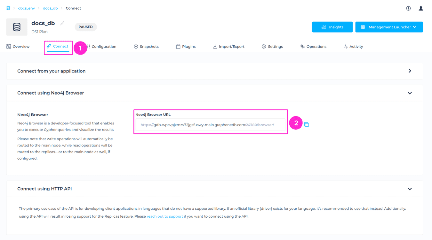This screenshot has width=432, height=240.
Task: Copy the Neo4j Browser URL using the copy icon
Action: 307,124
